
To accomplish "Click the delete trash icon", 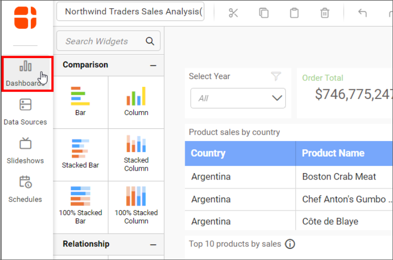I will click(x=325, y=13).
